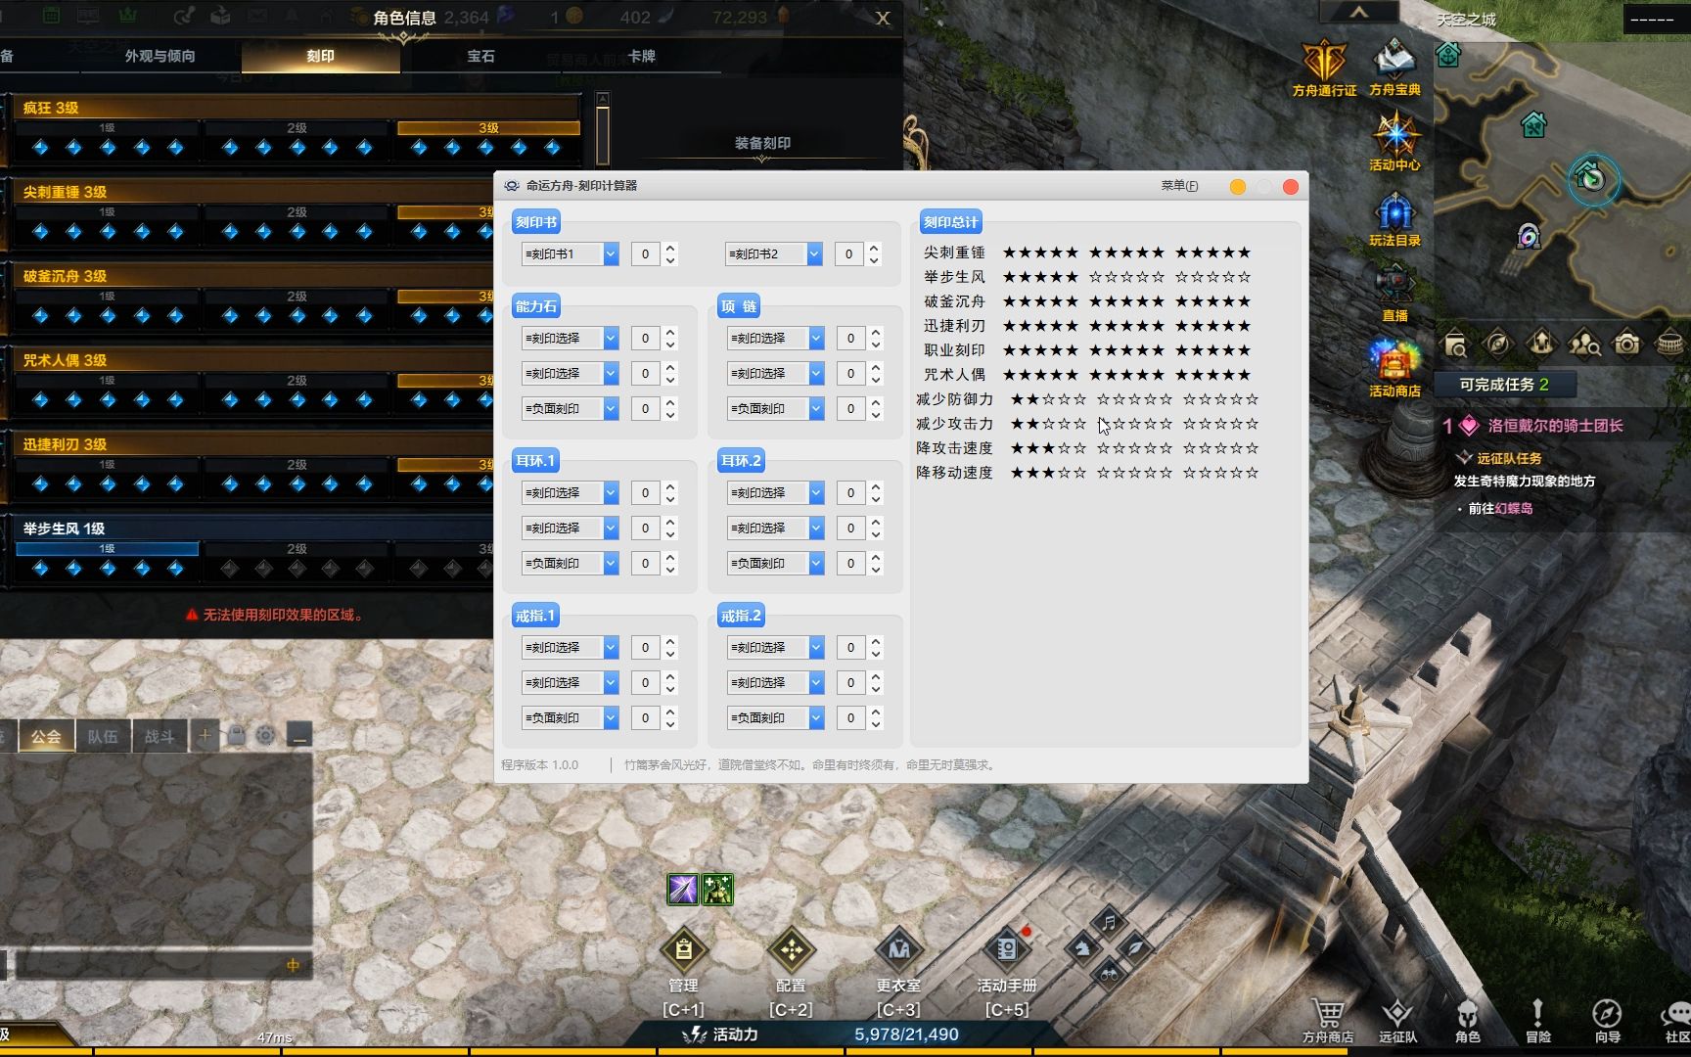
Task: Select the 公会 chat tab
Action: tap(46, 737)
